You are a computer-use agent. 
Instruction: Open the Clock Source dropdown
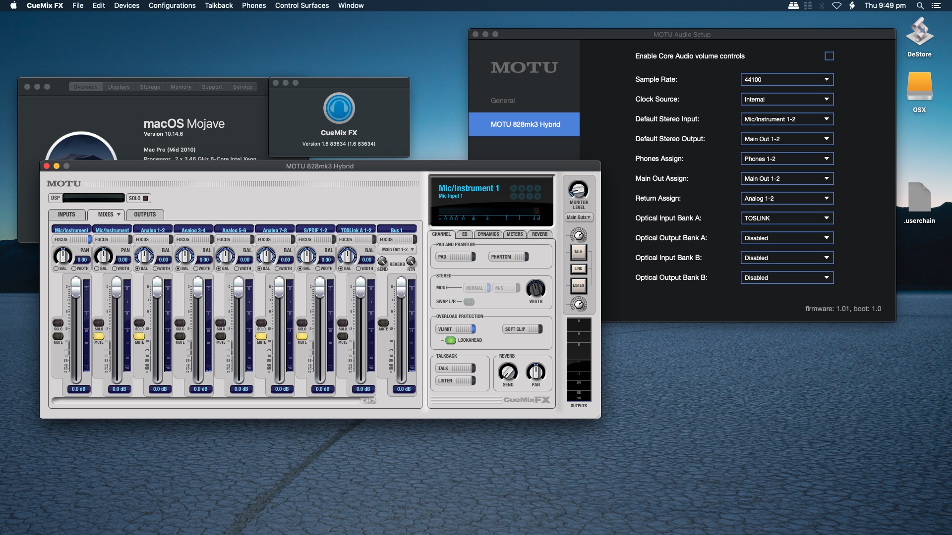[x=787, y=99]
